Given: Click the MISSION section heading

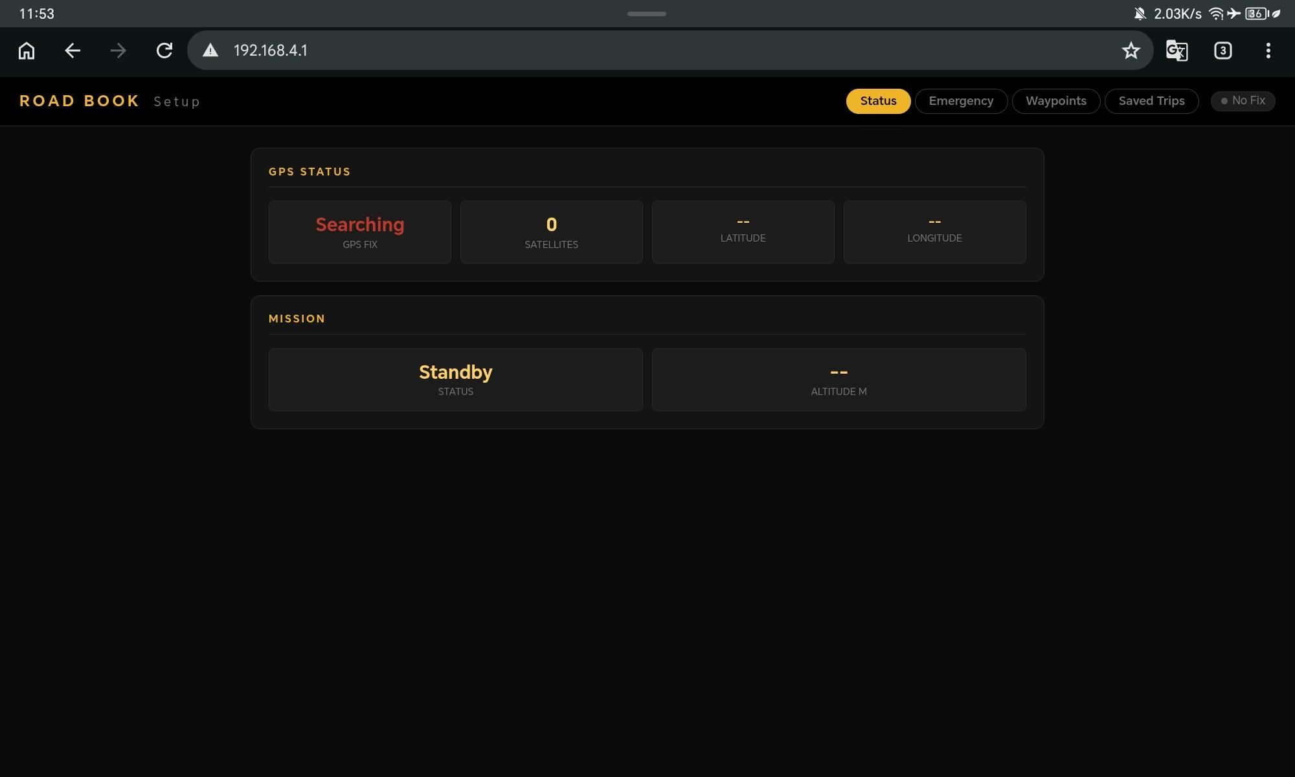Looking at the screenshot, I should (297, 319).
